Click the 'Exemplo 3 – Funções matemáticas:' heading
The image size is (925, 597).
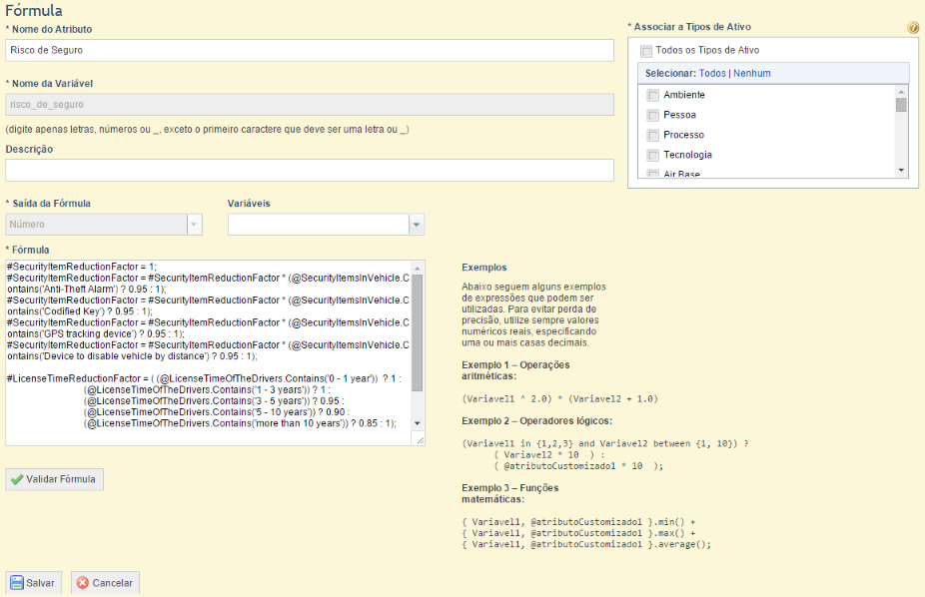coord(510,494)
